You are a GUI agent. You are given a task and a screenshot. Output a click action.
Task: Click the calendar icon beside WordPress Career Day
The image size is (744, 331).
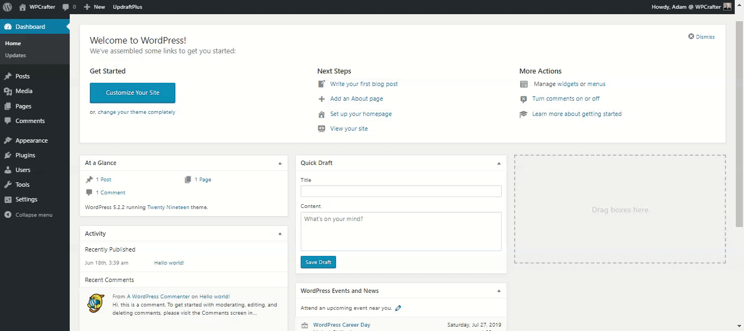coord(304,326)
